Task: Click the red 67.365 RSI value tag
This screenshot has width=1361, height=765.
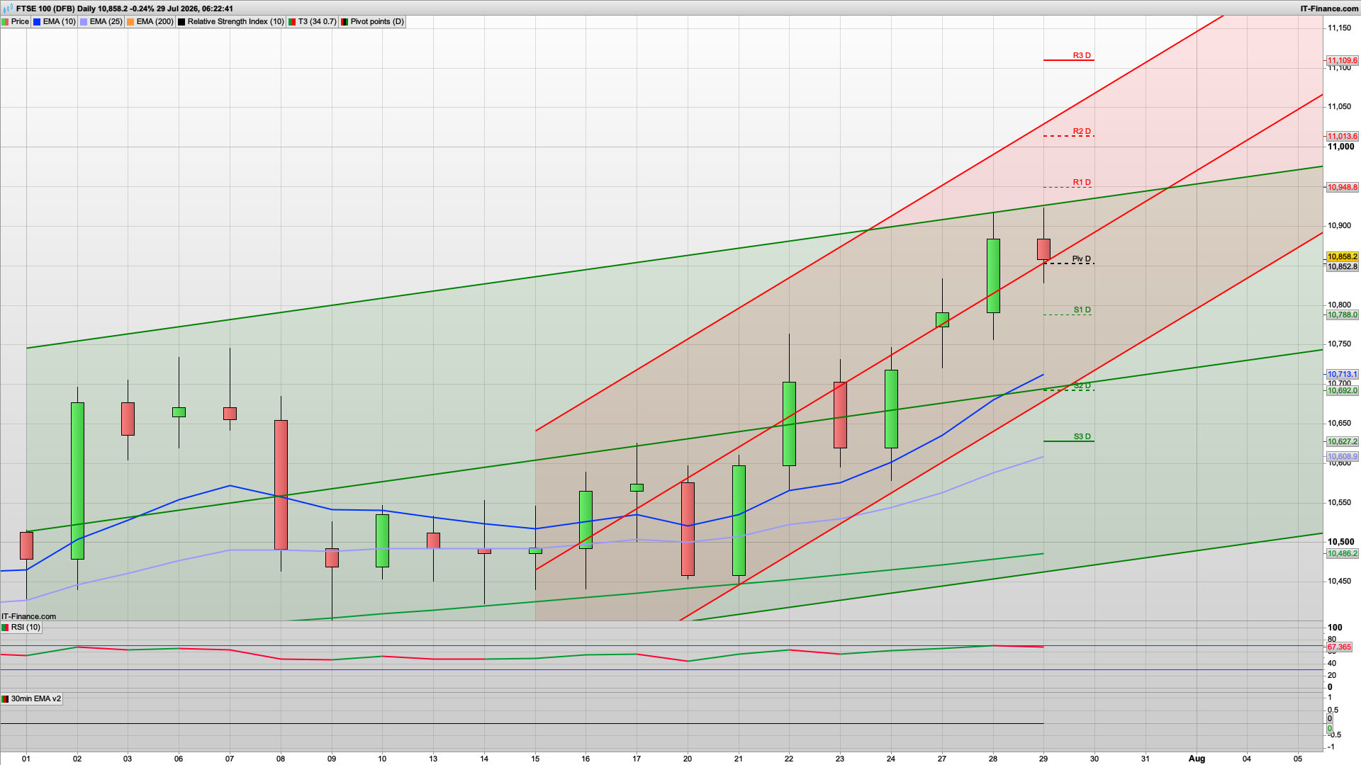Action: pos(1339,647)
